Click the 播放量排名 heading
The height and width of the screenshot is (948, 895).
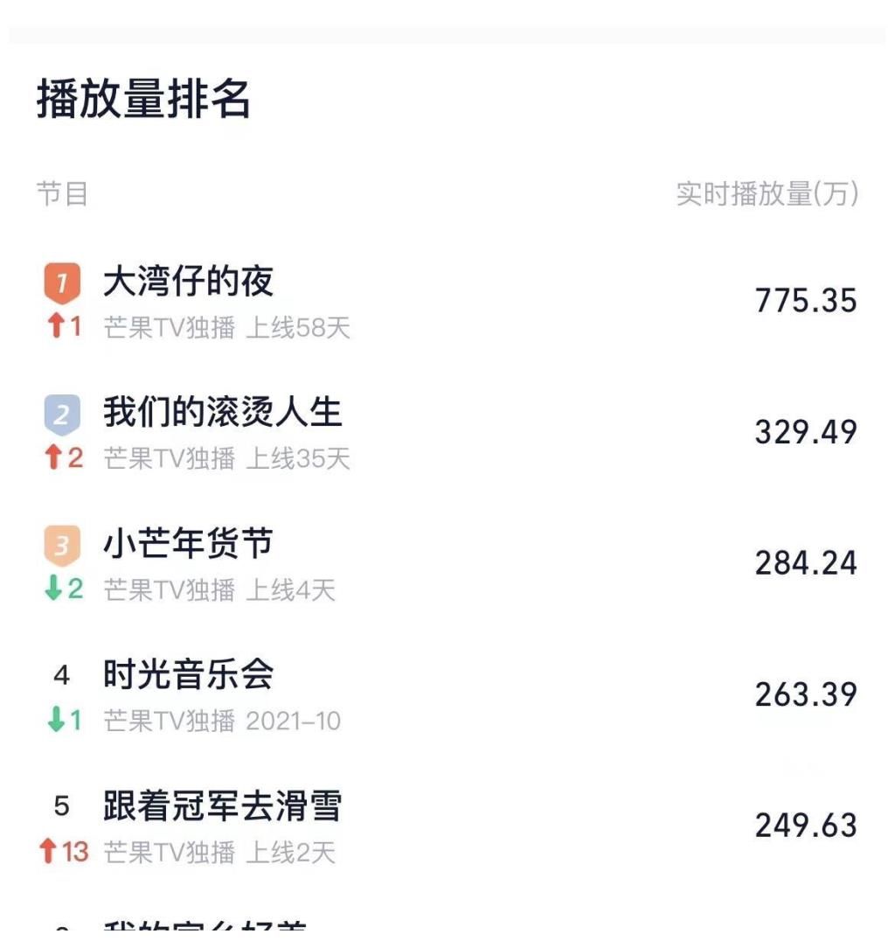[144, 100]
